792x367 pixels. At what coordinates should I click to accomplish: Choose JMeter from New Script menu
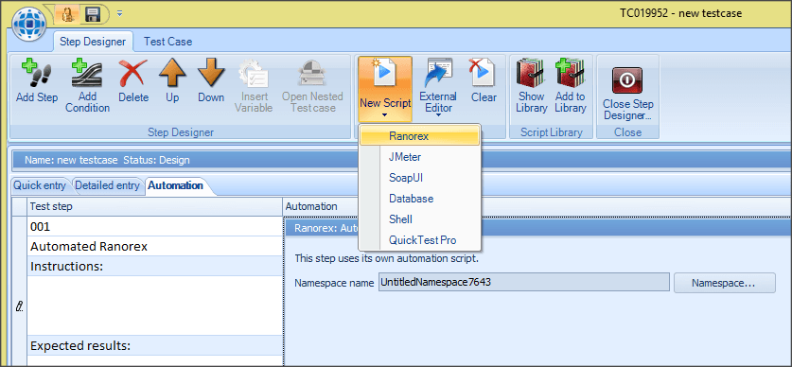coord(420,157)
